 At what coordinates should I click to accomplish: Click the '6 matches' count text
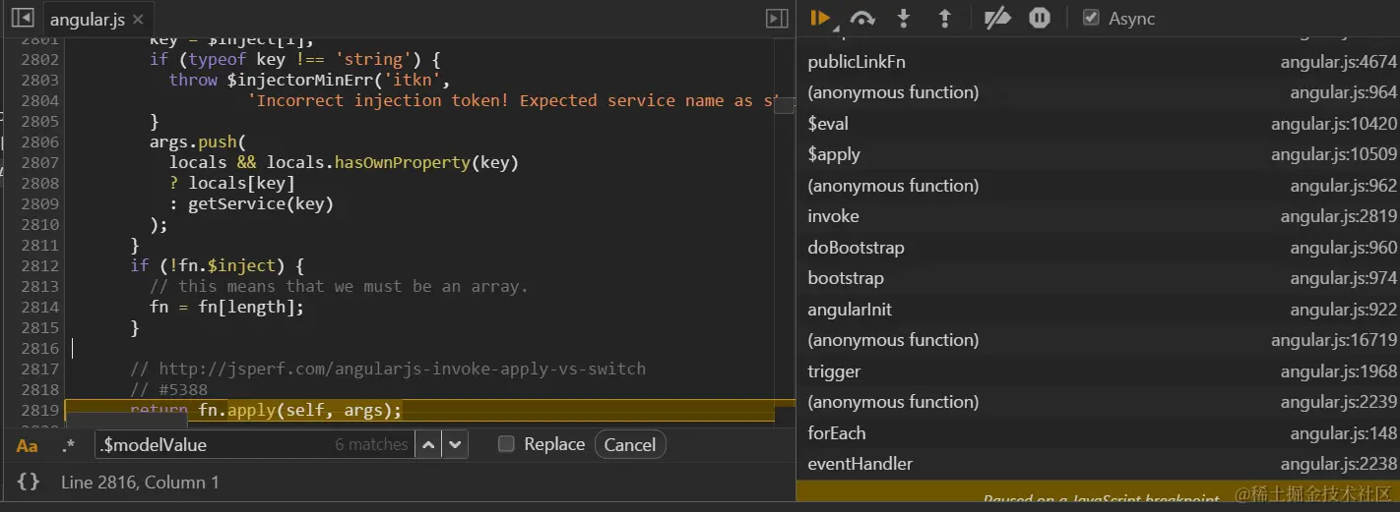(x=371, y=444)
